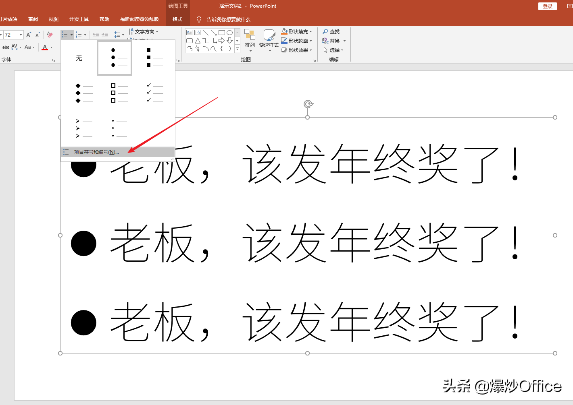The image size is (573, 405).
Task: Open the numbering list button
Action: [79, 35]
